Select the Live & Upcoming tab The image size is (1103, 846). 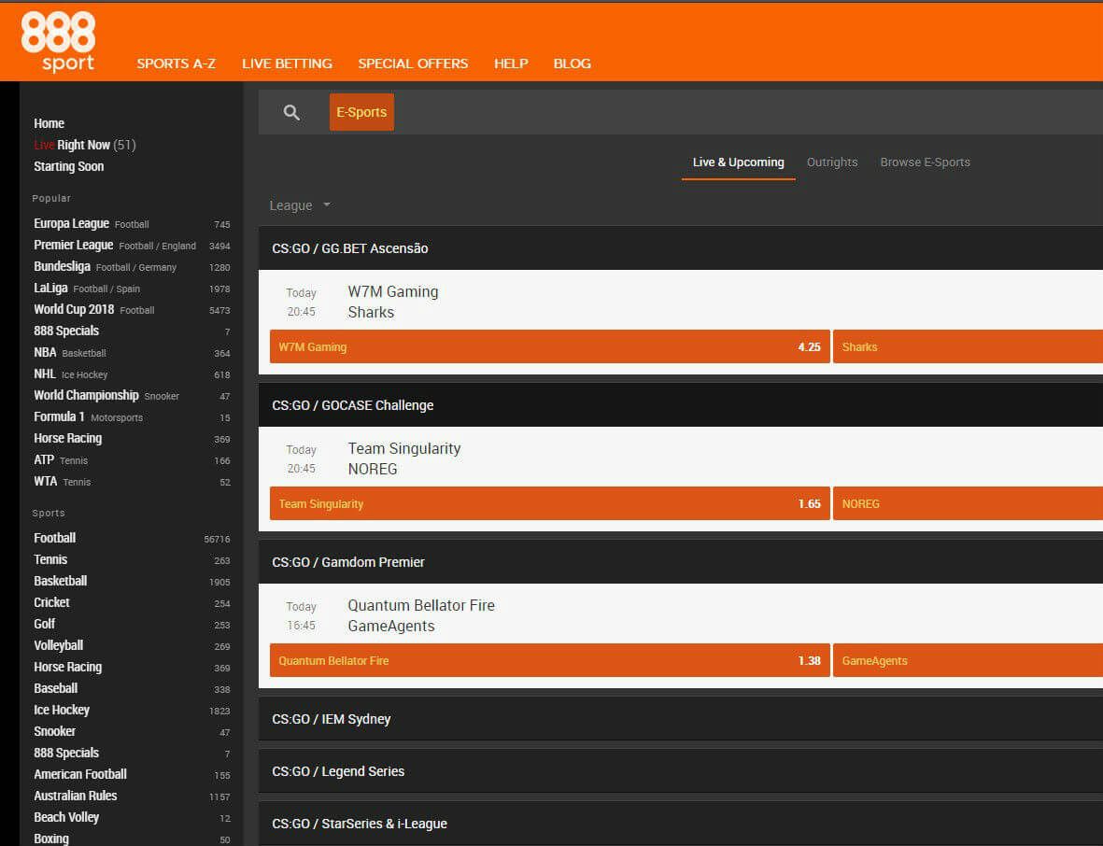pos(738,162)
